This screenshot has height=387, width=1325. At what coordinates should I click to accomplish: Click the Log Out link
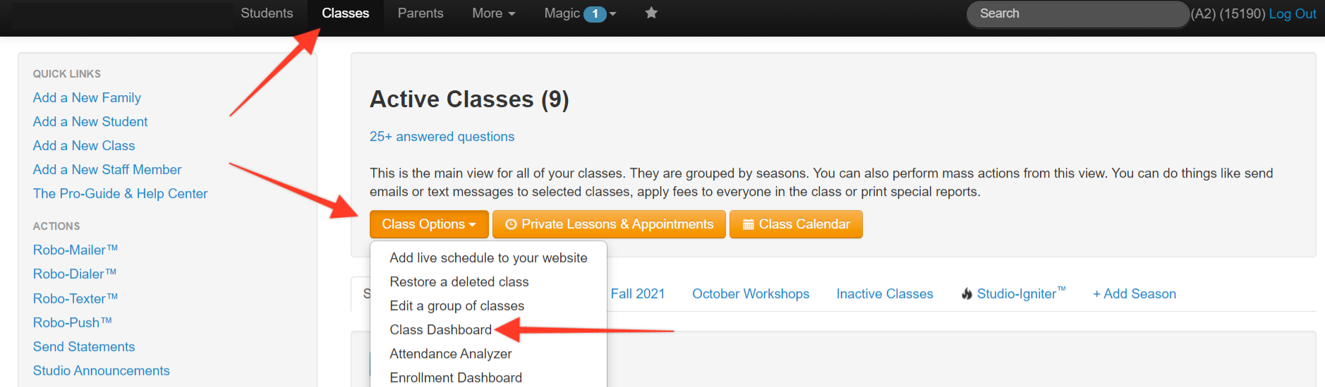click(x=1293, y=14)
